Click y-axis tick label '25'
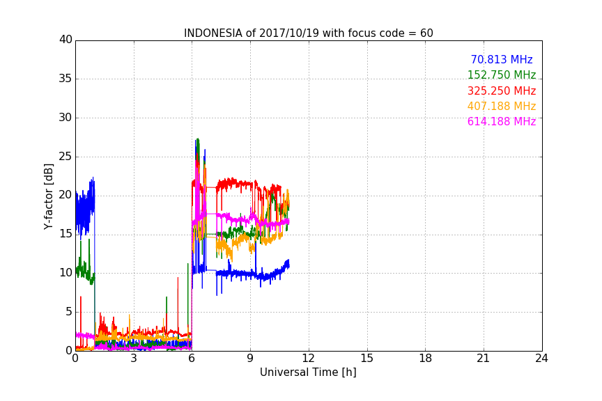602x401 pixels. click(65, 157)
